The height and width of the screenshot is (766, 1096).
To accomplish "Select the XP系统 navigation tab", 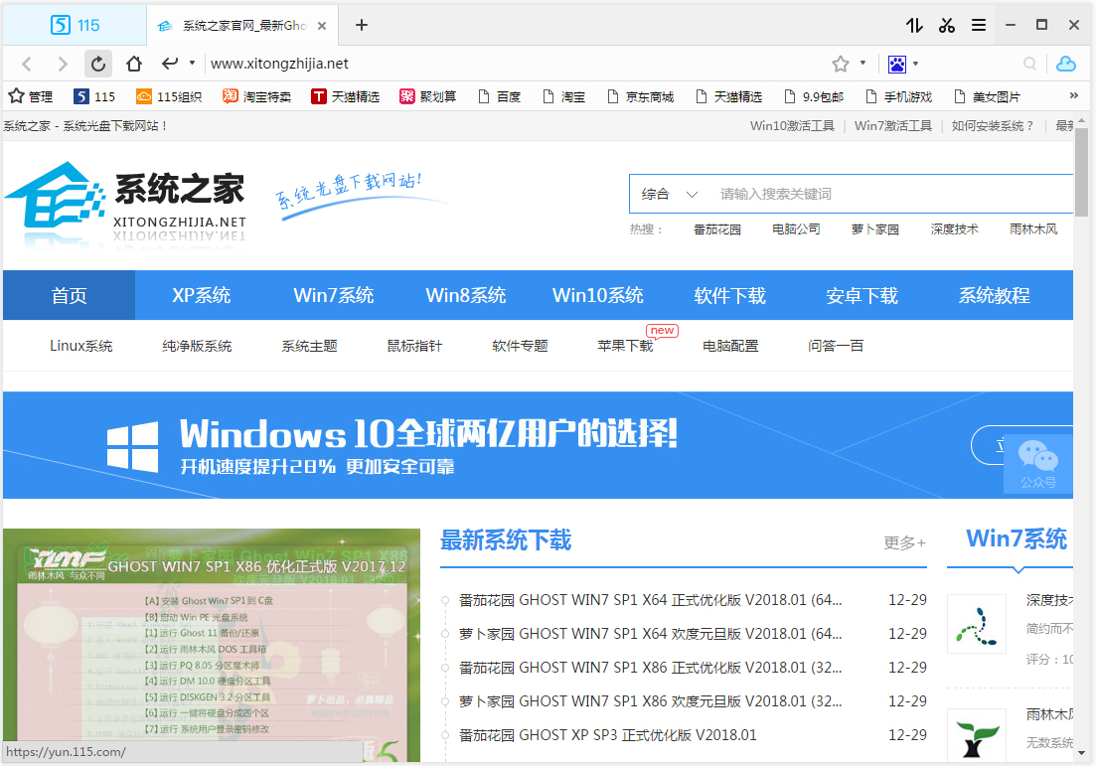I will coord(202,296).
